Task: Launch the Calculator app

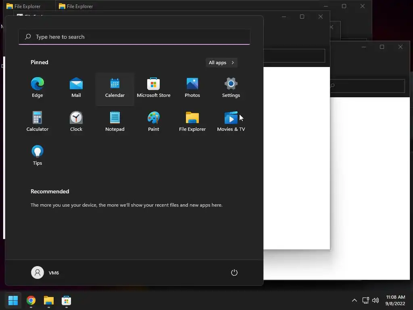Action: 38,122
